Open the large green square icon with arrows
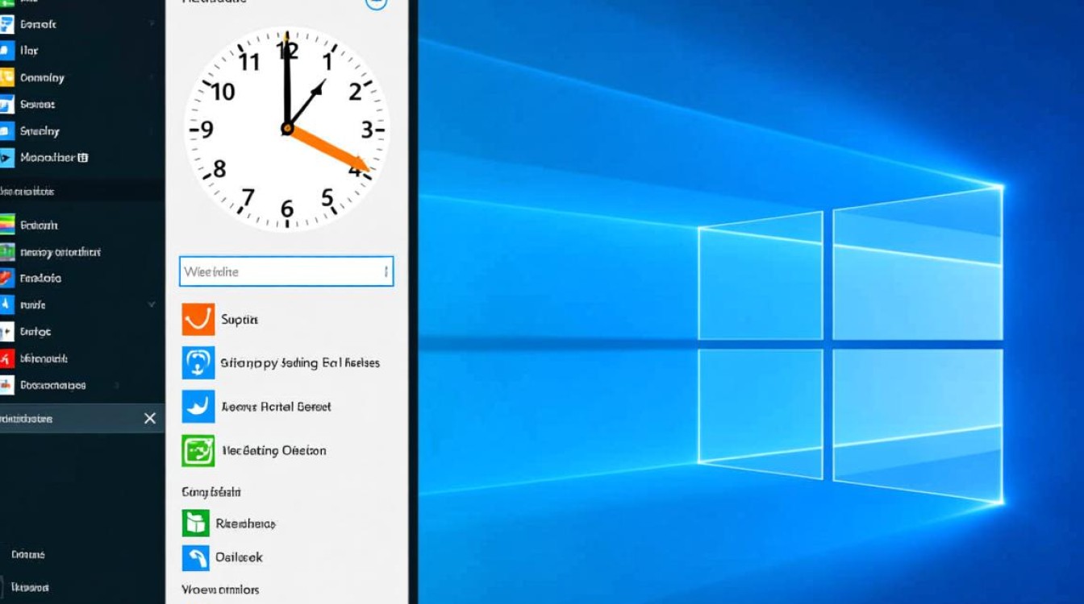The width and height of the screenshot is (1084, 604). [198, 451]
